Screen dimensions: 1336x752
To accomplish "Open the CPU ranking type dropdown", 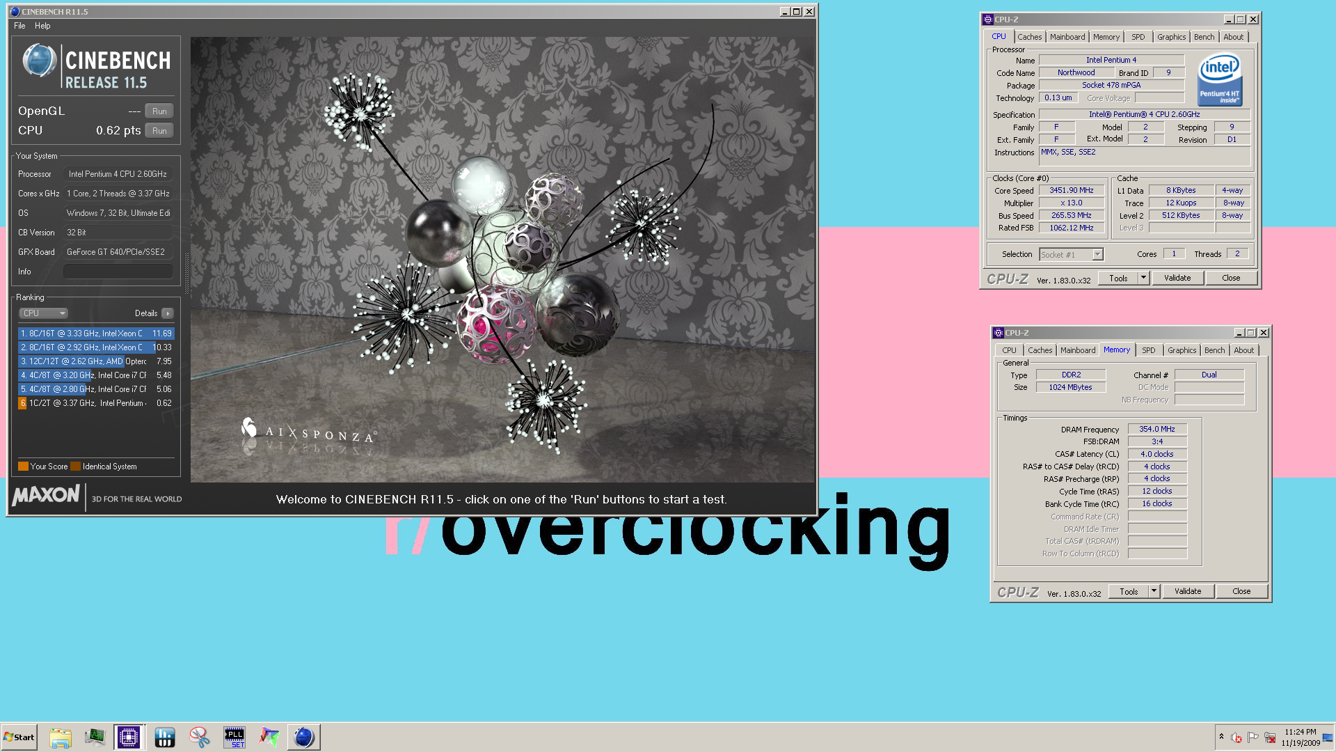I will (43, 313).
